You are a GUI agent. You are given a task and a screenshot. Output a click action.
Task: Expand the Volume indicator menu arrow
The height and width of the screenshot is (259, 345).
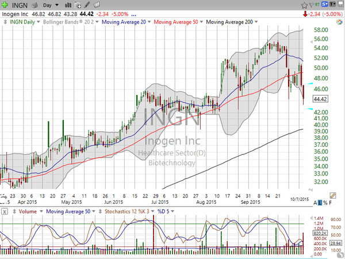click(41, 211)
